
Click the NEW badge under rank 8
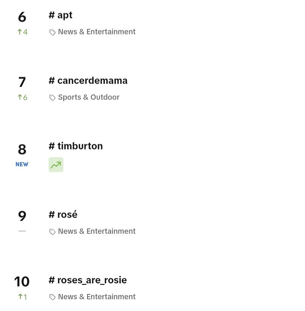tap(22, 164)
